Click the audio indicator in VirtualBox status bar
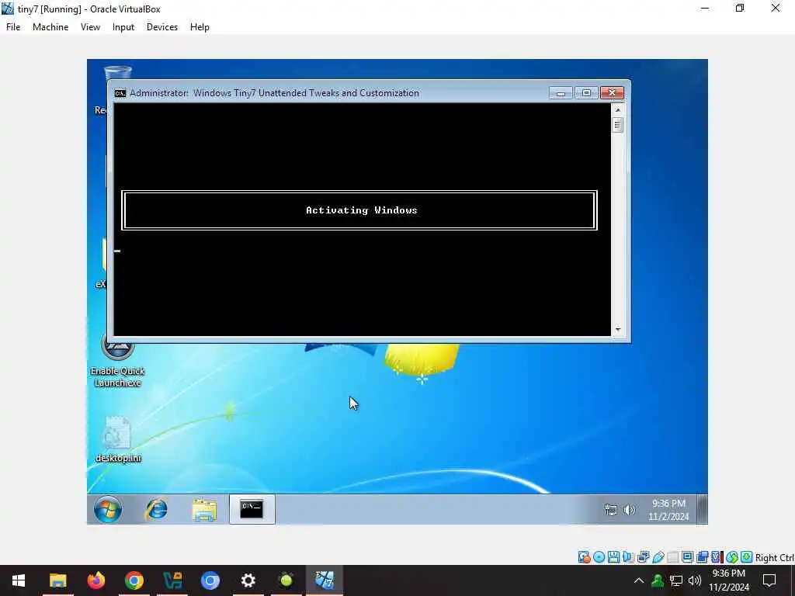Screen dimensions: 795x596 pos(628,557)
